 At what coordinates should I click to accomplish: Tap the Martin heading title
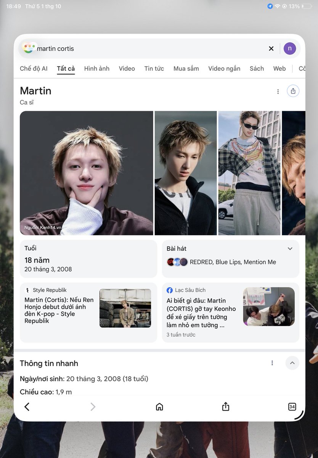tap(35, 91)
